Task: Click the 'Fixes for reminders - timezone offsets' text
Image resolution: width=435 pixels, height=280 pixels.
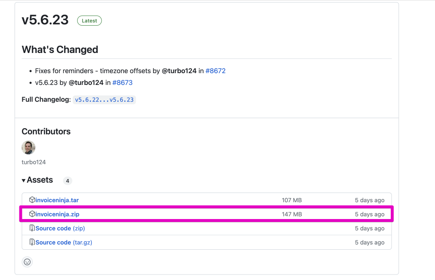Action: [93, 71]
